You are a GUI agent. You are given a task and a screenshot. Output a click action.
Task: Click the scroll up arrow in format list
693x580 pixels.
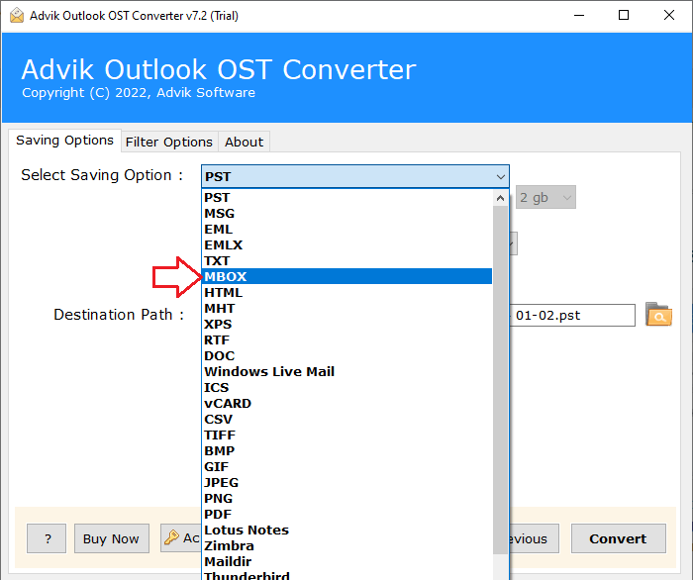click(500, 198)
